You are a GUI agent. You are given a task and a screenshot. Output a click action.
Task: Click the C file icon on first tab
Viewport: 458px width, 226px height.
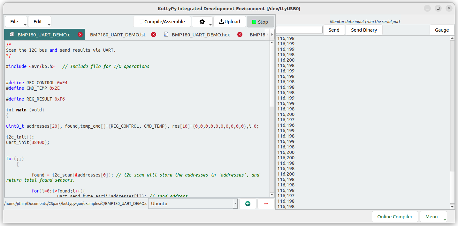12,34
